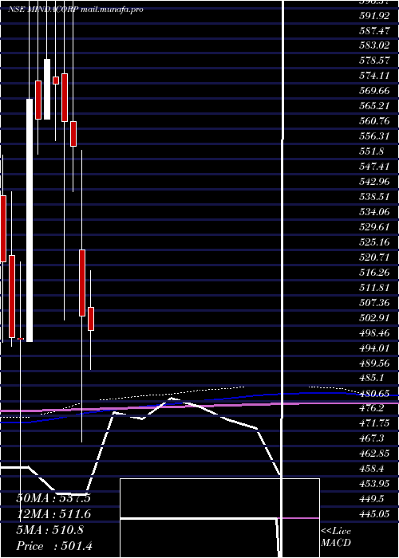
Task: Click the 462.85 price axis label
Action: (374, 454)
